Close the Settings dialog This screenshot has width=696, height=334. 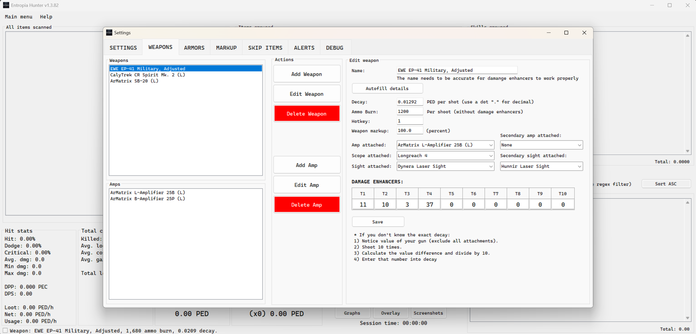(x=584, y=33)
